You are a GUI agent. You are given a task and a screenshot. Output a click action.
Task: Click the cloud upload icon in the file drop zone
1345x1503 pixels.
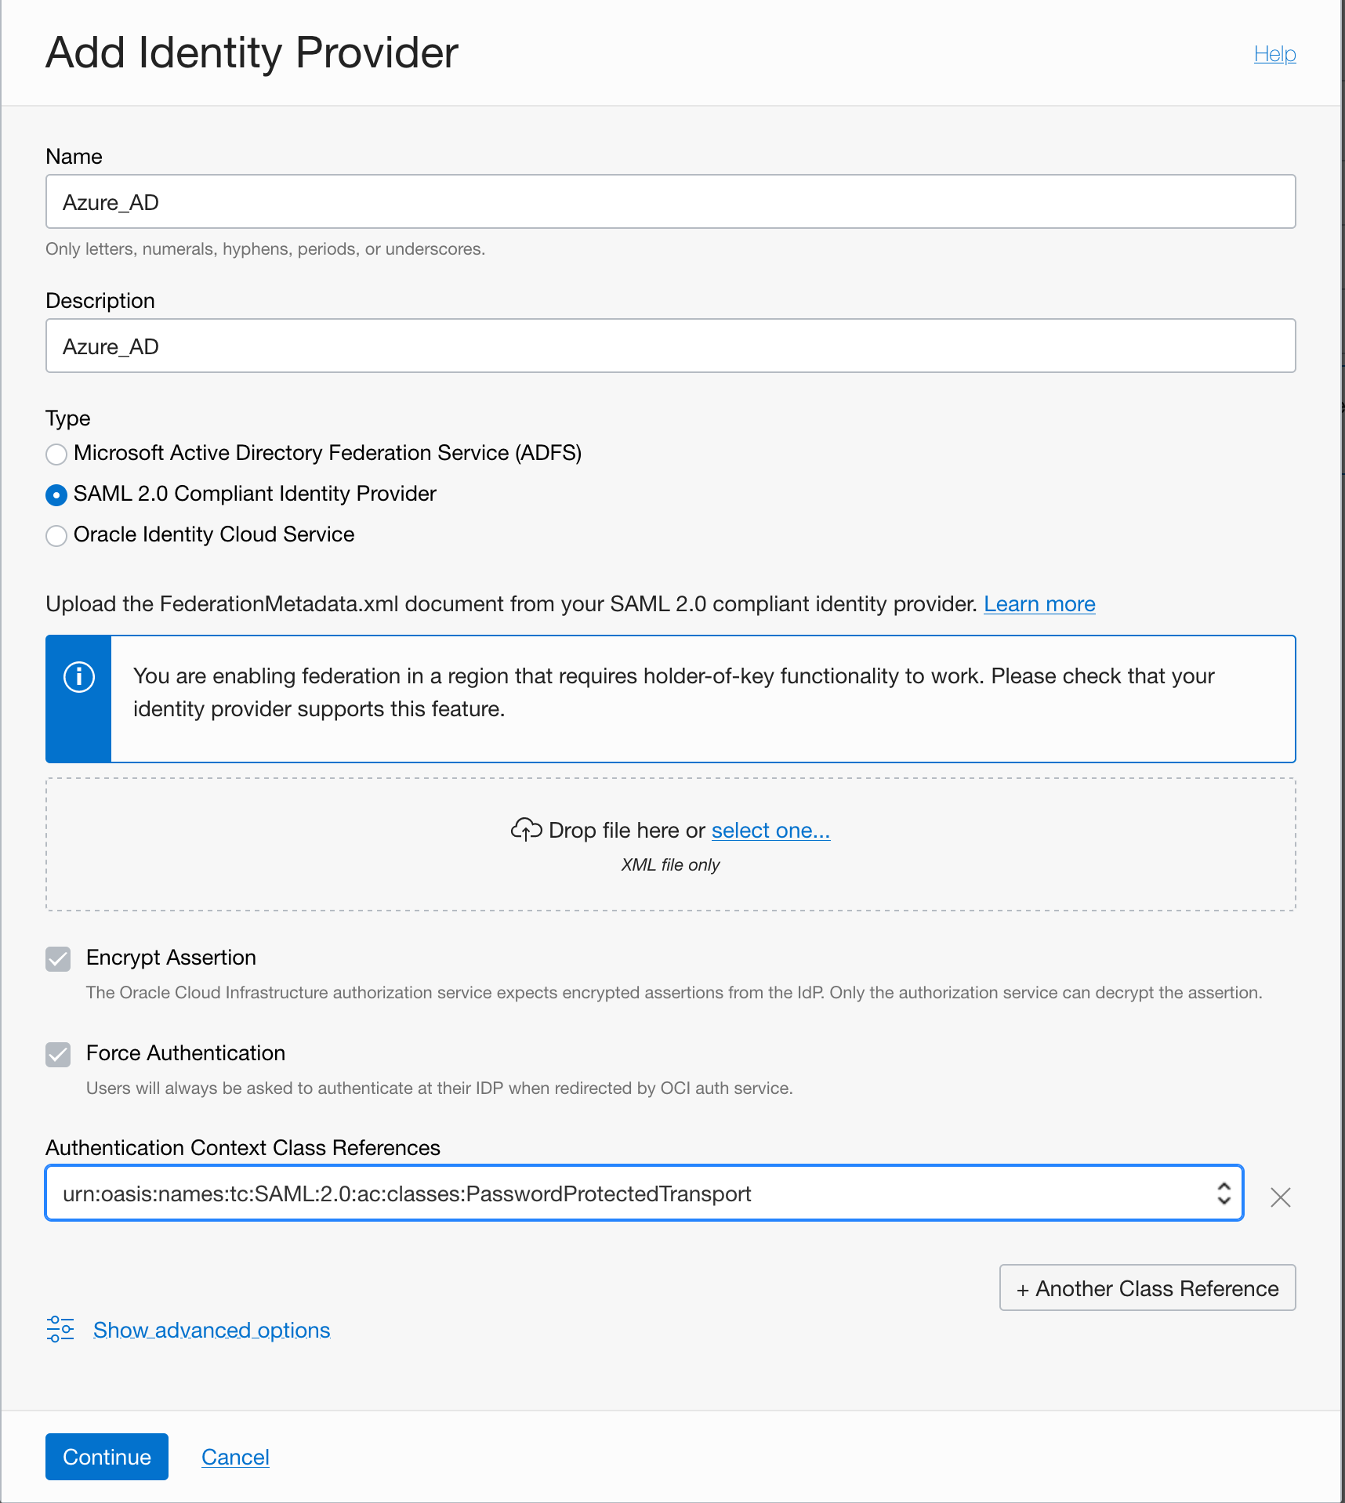526,829
